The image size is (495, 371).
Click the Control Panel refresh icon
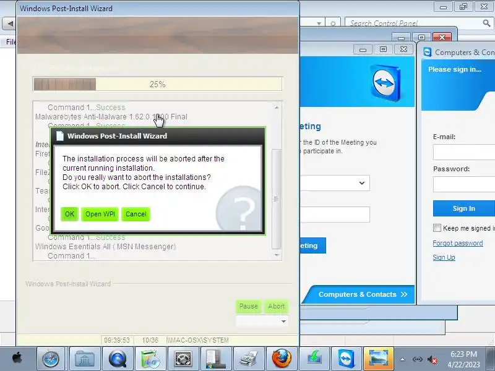(x=333, y=23)
